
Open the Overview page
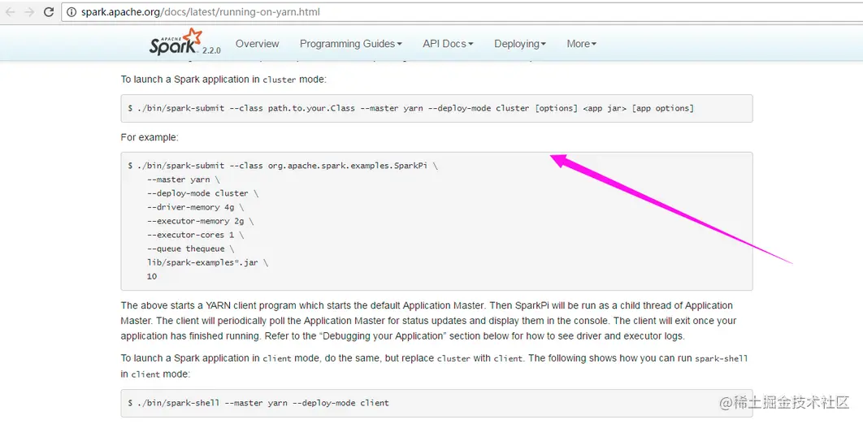[257, 43]
